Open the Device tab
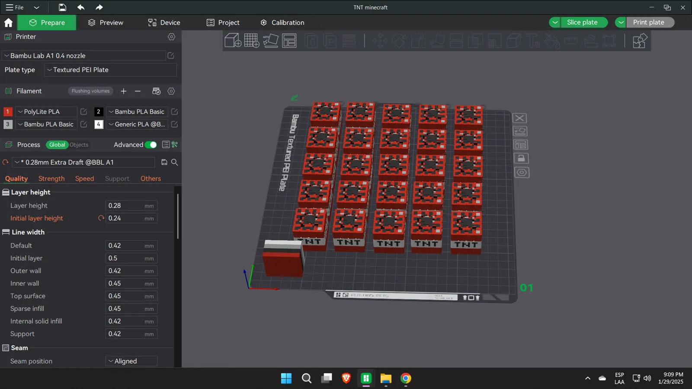The image size is (692, 389). point(164,22)
